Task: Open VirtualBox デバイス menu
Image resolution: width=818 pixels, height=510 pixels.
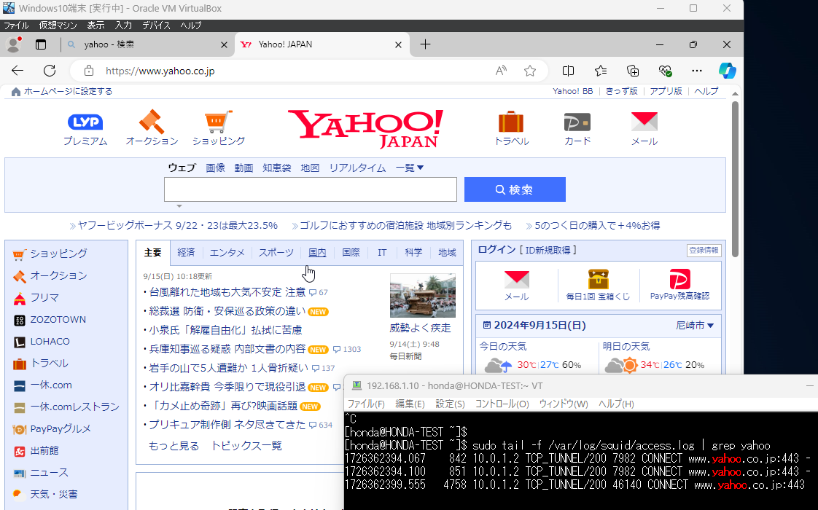Action: [156, 25]
